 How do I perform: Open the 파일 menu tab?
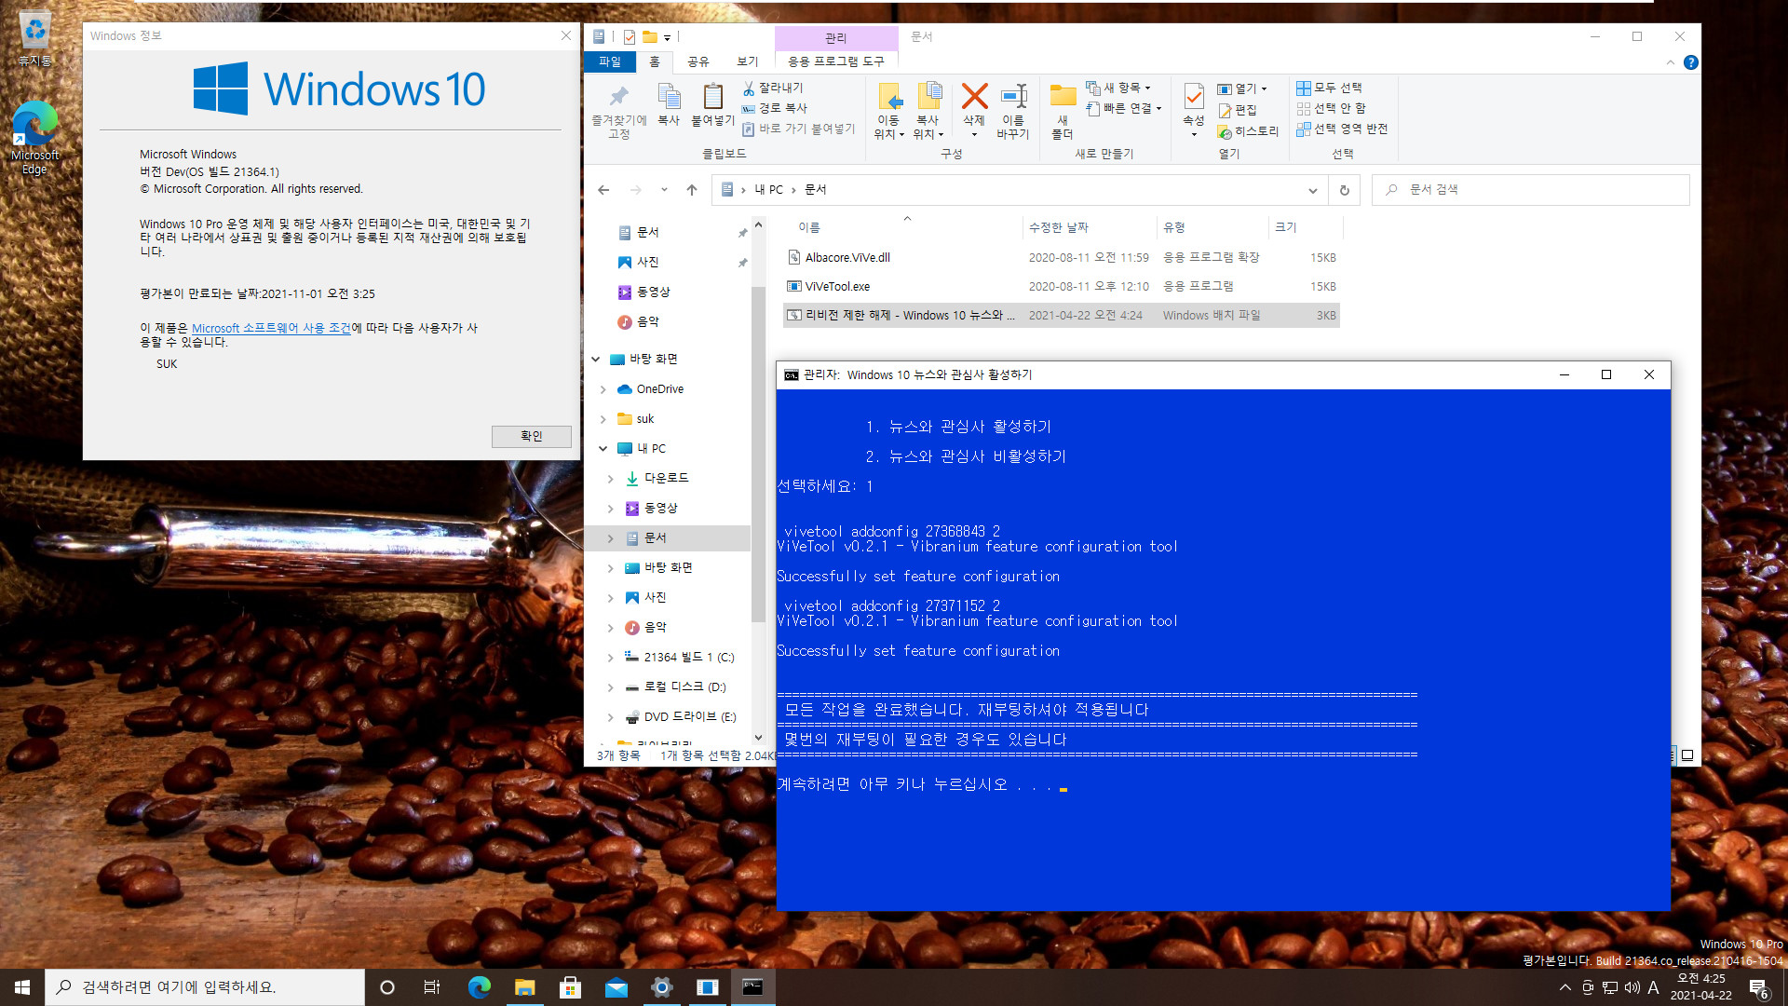point(610,61)
